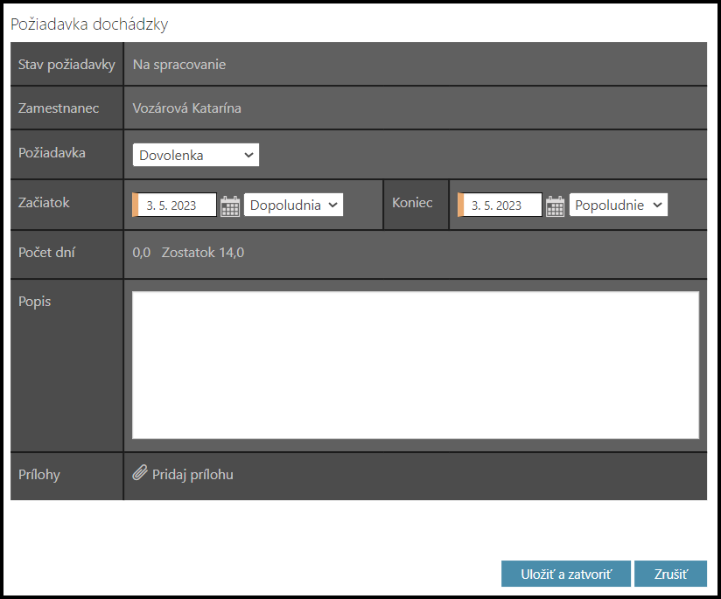This screenshot has height=599, width=721.
Task: Click the Pridaj prílohu link
Action: coord(192,475)
